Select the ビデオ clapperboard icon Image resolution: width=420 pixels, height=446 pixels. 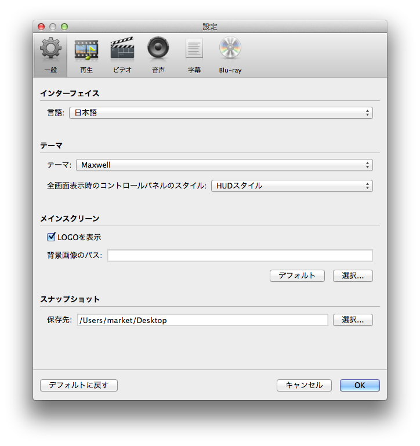tap(122, 56)
